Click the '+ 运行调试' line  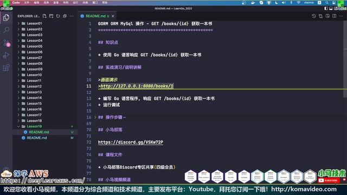pos(109,105)
